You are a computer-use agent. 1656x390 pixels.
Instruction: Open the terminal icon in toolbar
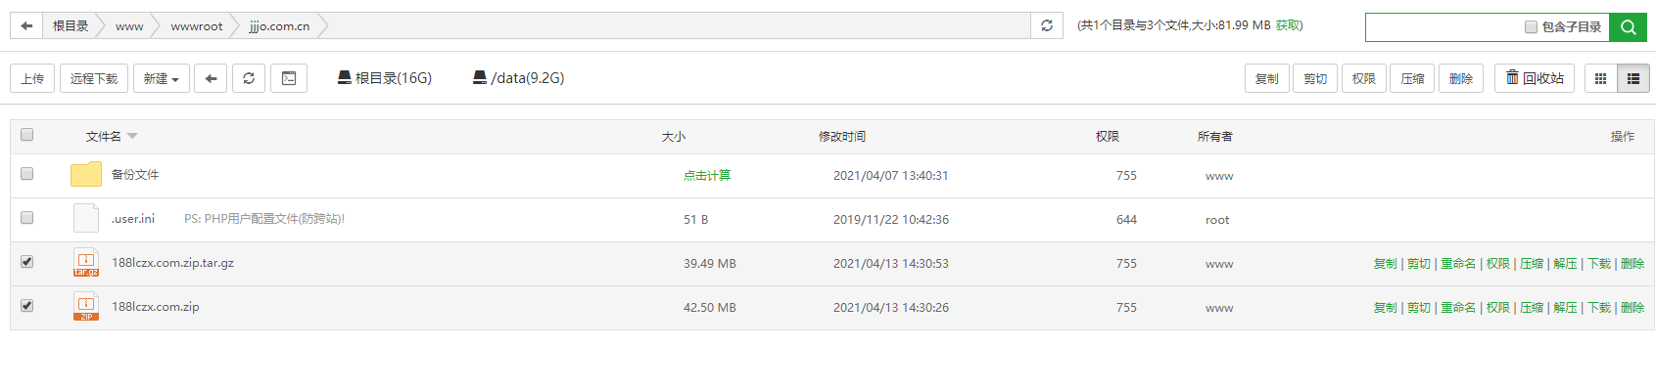click(289, 78)
